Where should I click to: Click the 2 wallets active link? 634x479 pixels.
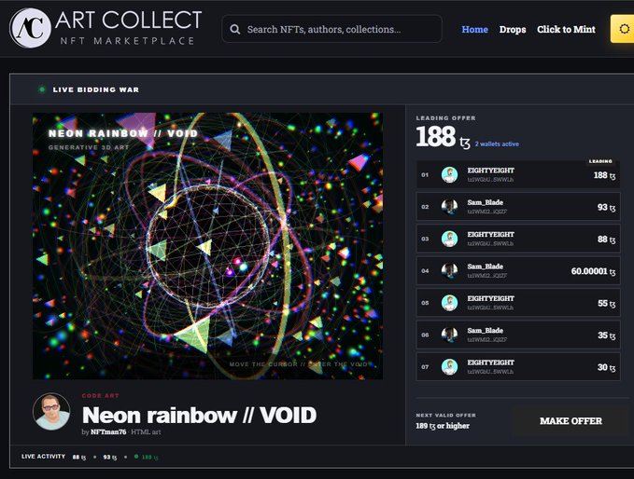(497, 144)
